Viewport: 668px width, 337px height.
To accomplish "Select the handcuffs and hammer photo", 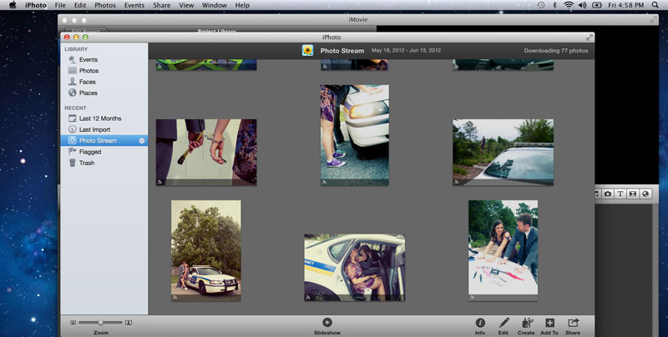I will [x=206, y=153].
